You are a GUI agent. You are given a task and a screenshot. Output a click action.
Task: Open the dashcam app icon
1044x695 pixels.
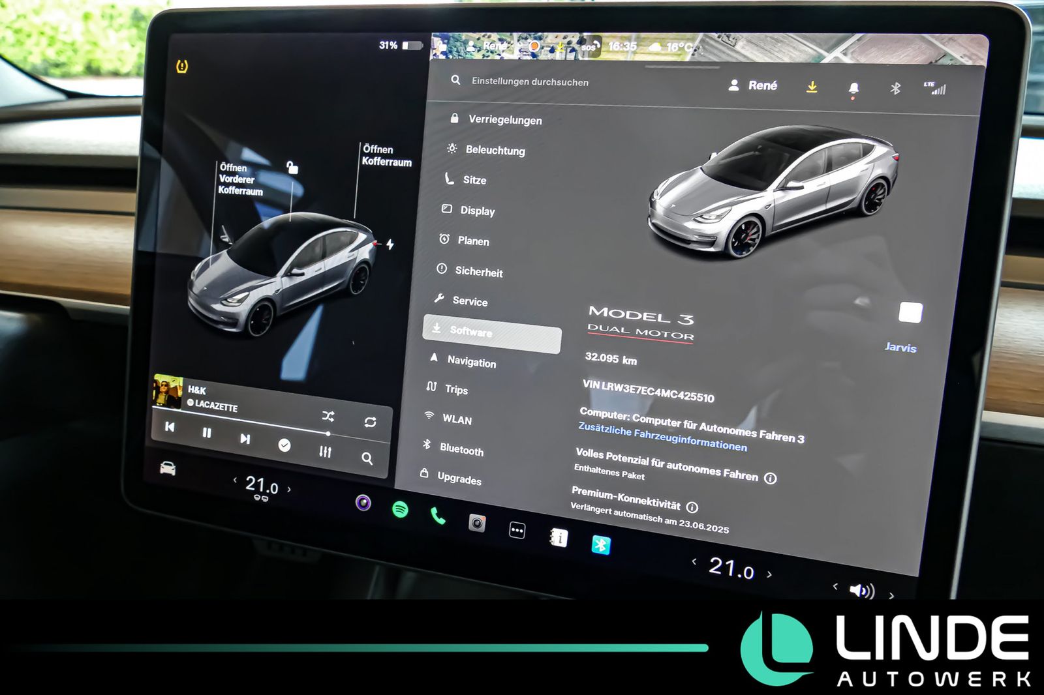click(x=477, y=523)
